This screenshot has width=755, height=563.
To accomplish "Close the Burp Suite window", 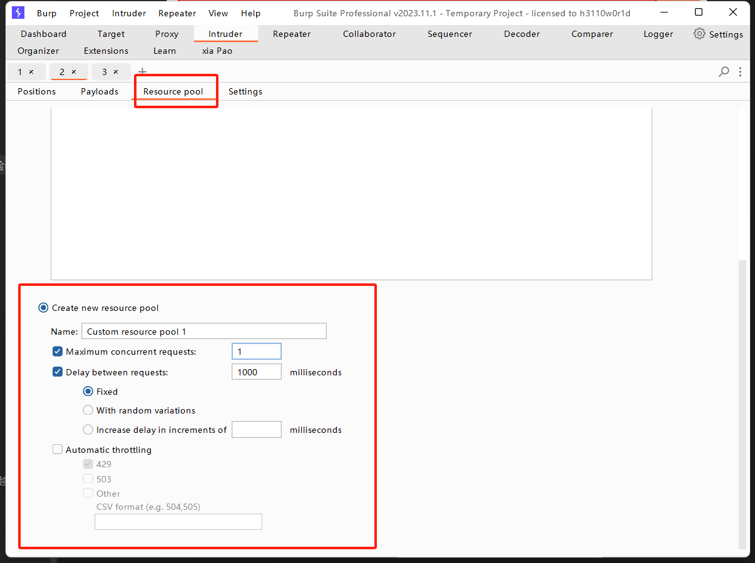I will [733, 13].
